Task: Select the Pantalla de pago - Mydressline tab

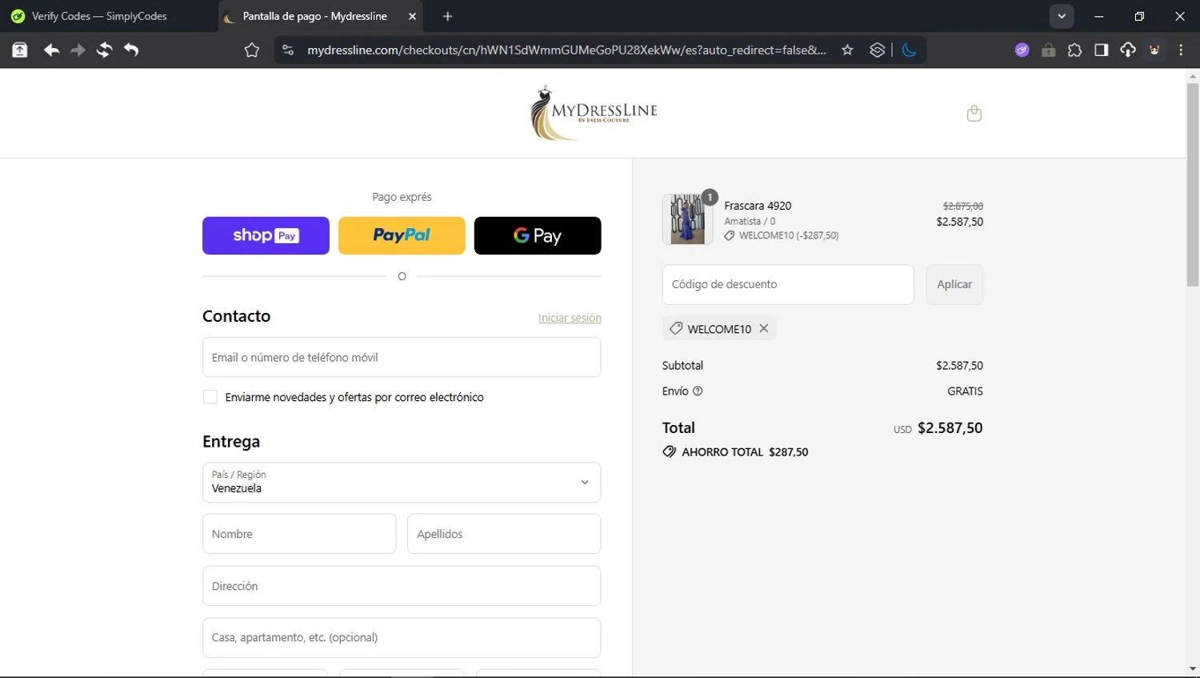Action: tap(314, 16)
